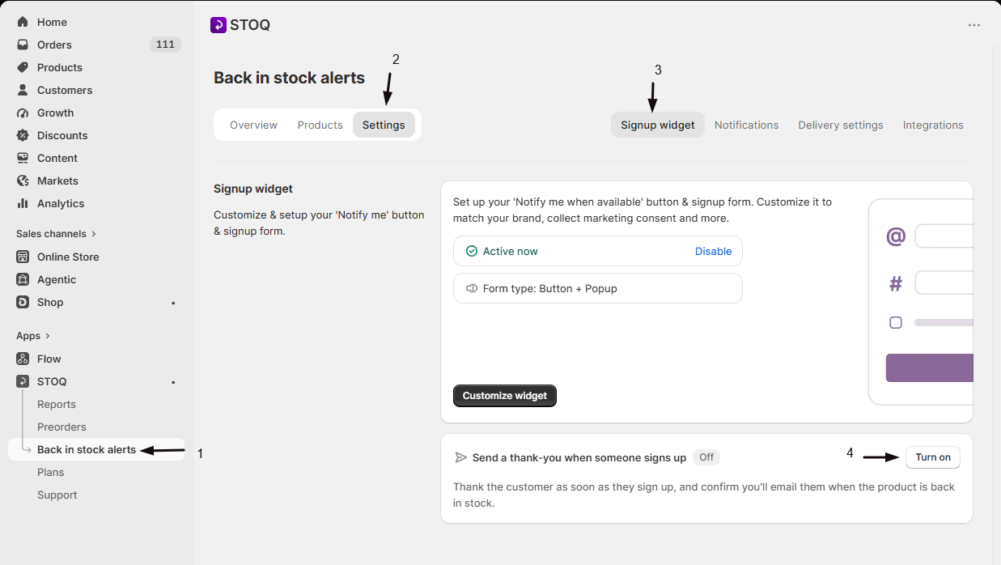Click the Flow app icon
Viewport: 1001px width, 565px height.
click(x=23, y=359)
